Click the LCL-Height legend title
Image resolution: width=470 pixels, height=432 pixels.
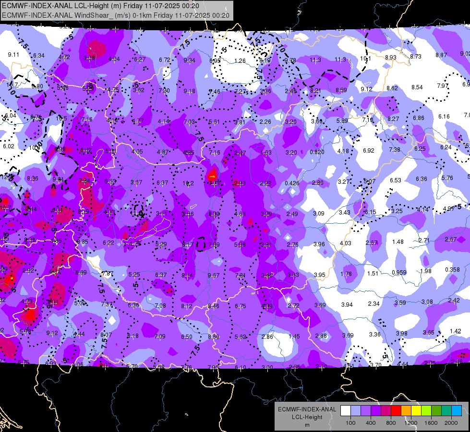(307, 417)
